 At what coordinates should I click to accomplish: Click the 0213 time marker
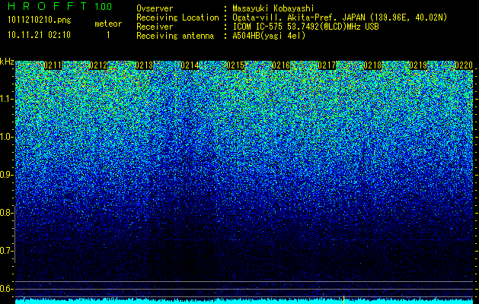(x=144, y=65)
